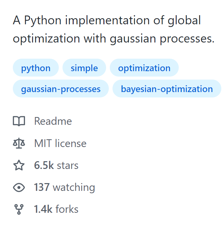Select the simple topic tag
223x232 pixels.
click(x=84, y=68)
